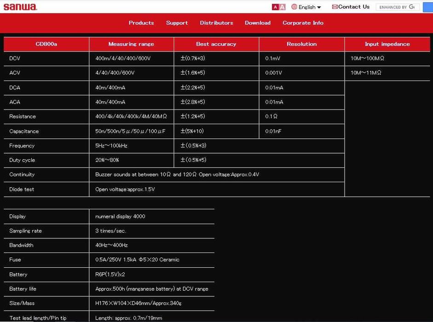
Task: Click the Sanwa logo
Action: pos(20,6)
